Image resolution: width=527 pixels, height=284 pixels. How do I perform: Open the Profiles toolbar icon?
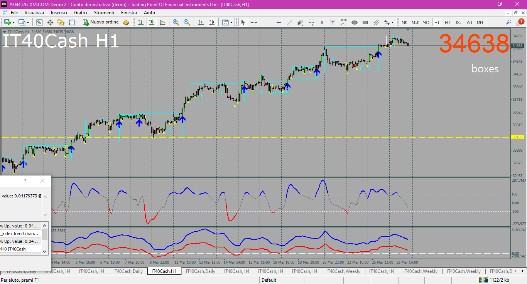pos(22,22)
